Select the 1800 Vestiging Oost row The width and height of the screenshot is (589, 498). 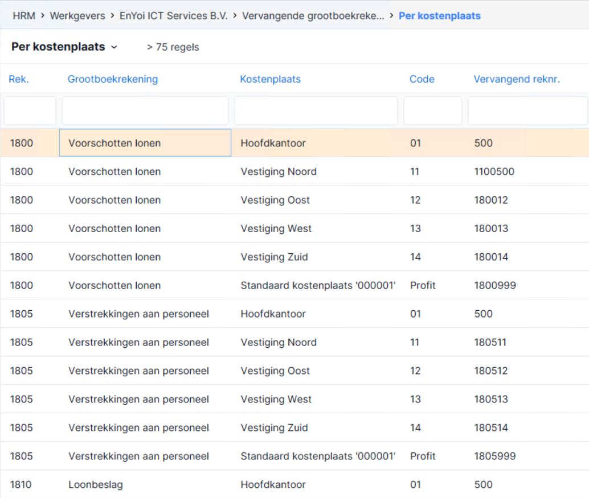point(294,200)
